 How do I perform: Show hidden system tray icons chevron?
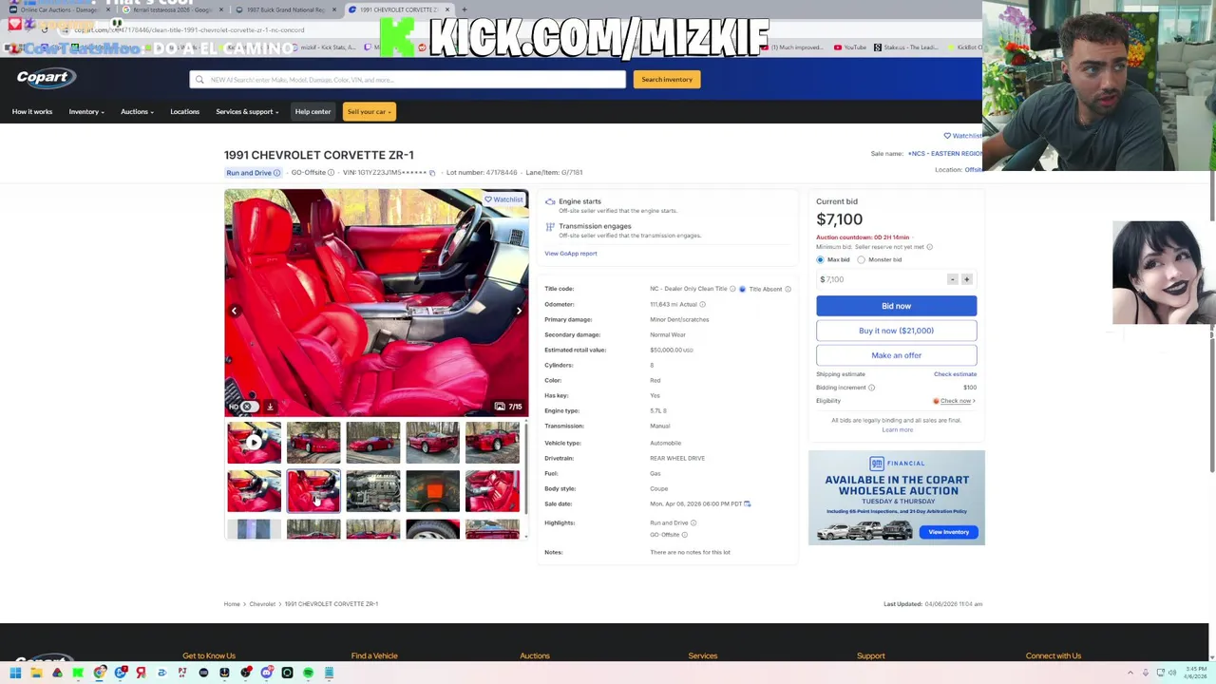click(x=1130, y=673)
